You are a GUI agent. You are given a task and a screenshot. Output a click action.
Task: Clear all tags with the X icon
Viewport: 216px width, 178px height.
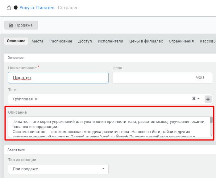194,99
